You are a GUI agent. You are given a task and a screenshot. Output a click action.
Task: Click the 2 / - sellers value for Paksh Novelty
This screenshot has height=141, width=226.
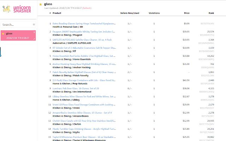pos(130,72)
